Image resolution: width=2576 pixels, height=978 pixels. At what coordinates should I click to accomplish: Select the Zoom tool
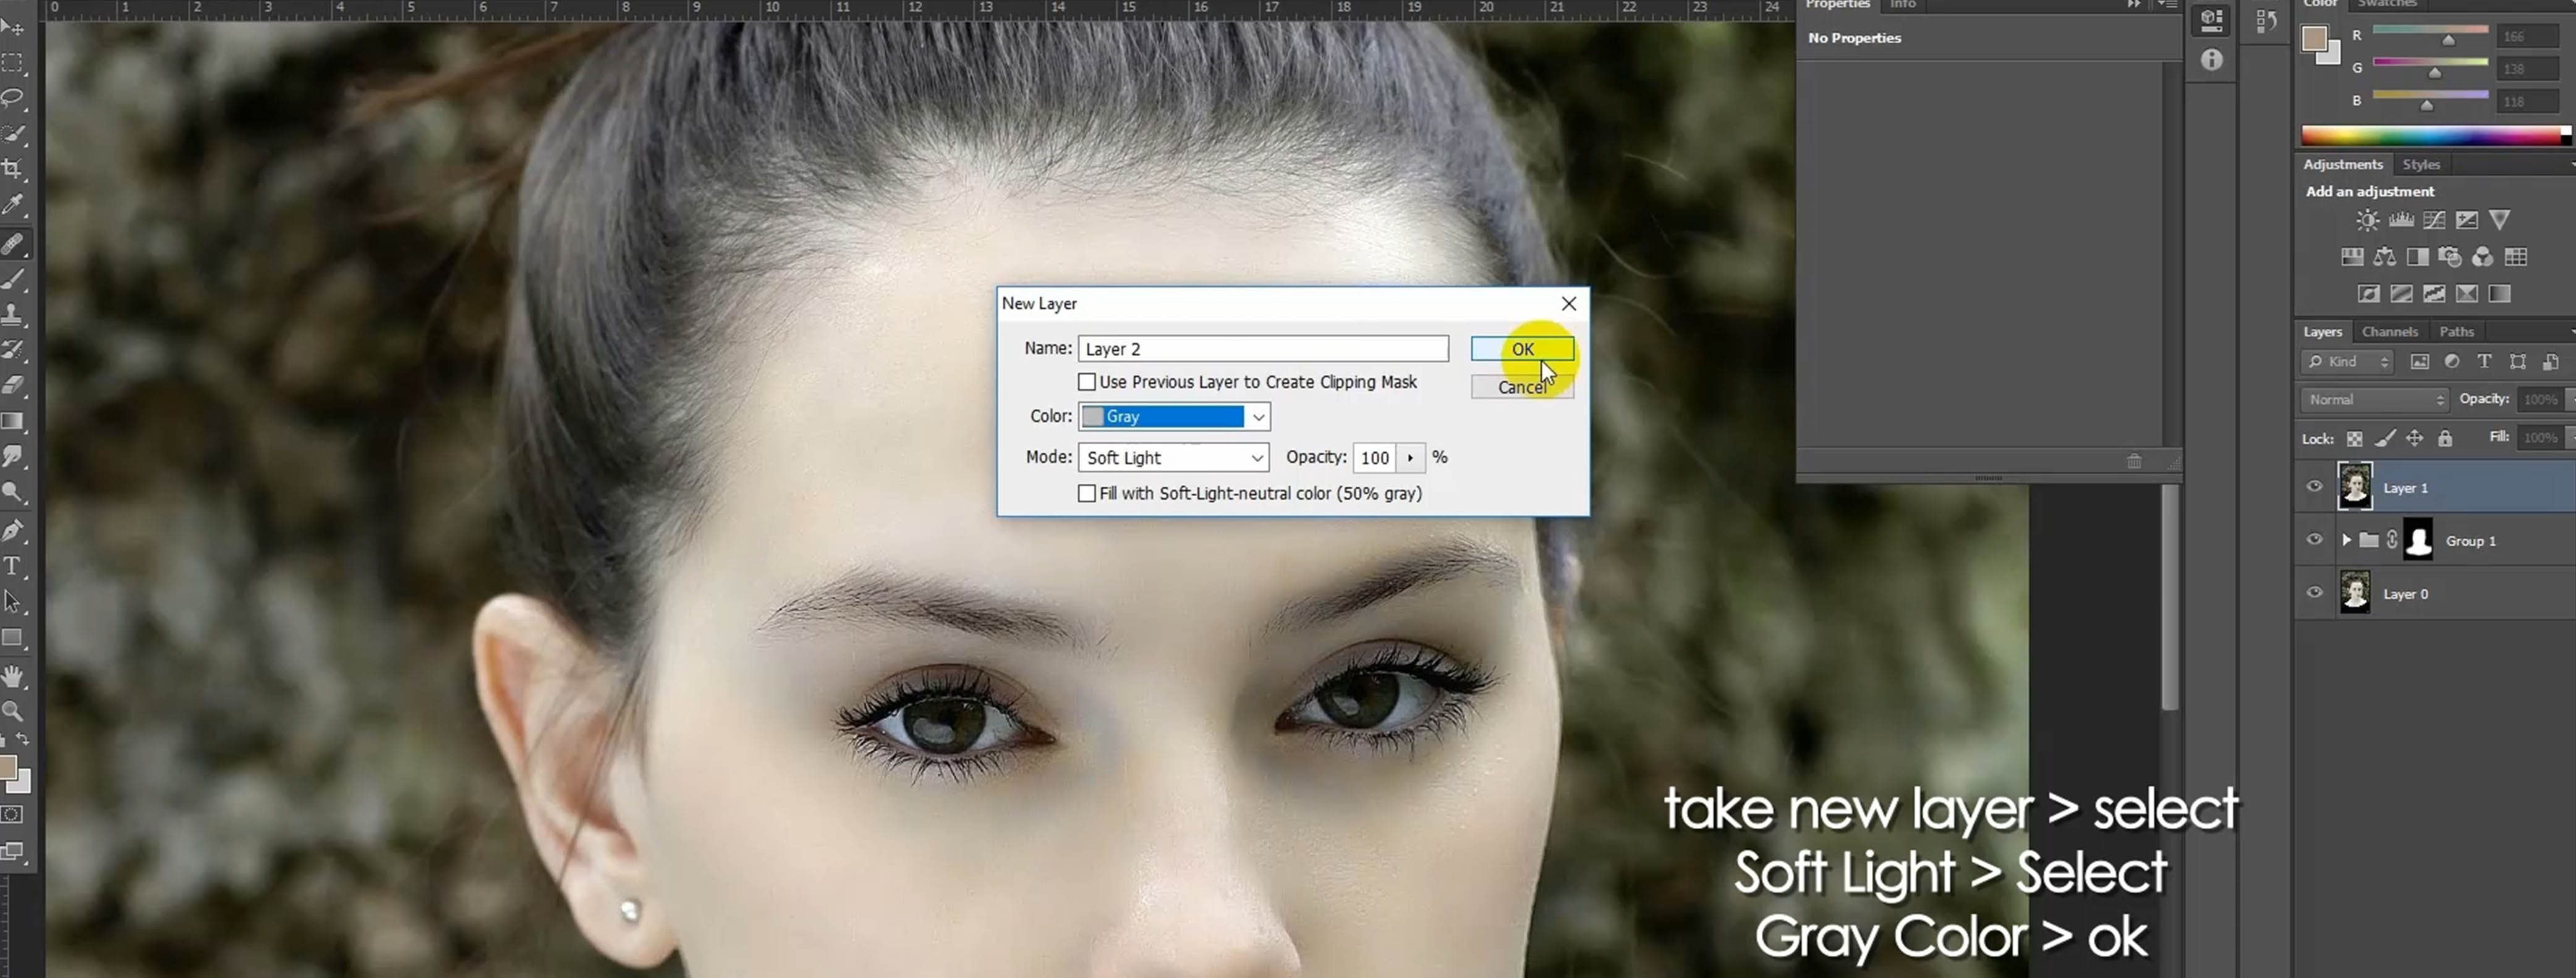13,711
